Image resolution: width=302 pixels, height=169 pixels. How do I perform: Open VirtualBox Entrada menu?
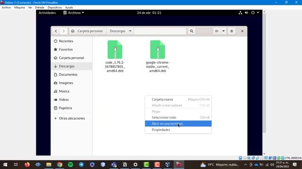(40, 8)
